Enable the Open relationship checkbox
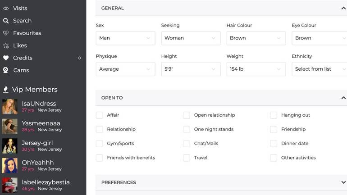The height and width of the screenshot is (195, 347). click(187, 115)
